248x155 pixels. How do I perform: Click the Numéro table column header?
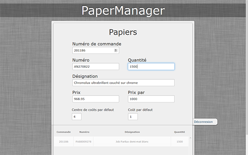coord(84,132)
